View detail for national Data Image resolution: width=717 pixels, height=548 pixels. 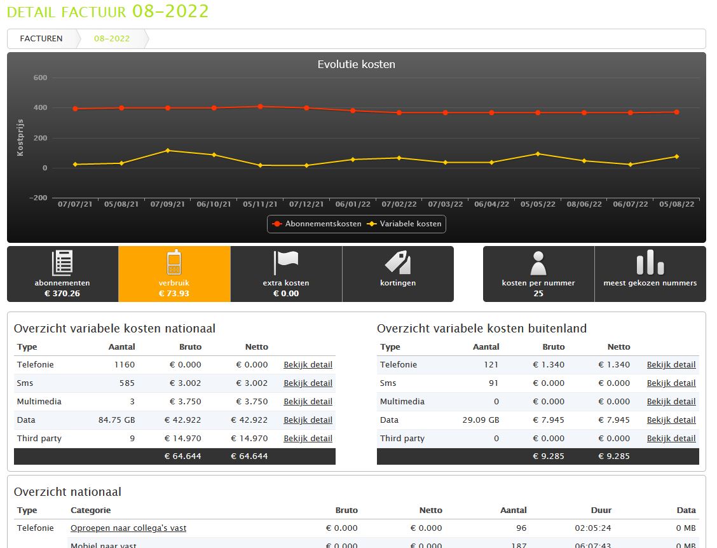point(308,420)
